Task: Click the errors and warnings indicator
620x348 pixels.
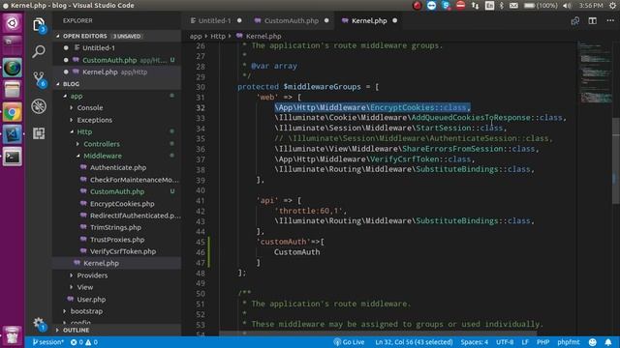Action: [x=84, y=342]
